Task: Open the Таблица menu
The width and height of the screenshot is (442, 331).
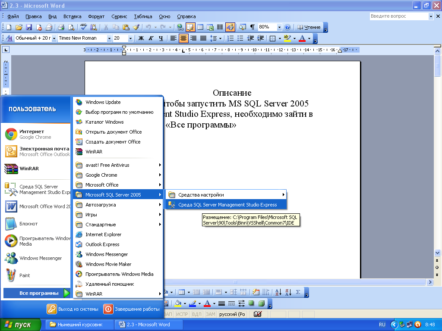Action: tap(143, 17)
